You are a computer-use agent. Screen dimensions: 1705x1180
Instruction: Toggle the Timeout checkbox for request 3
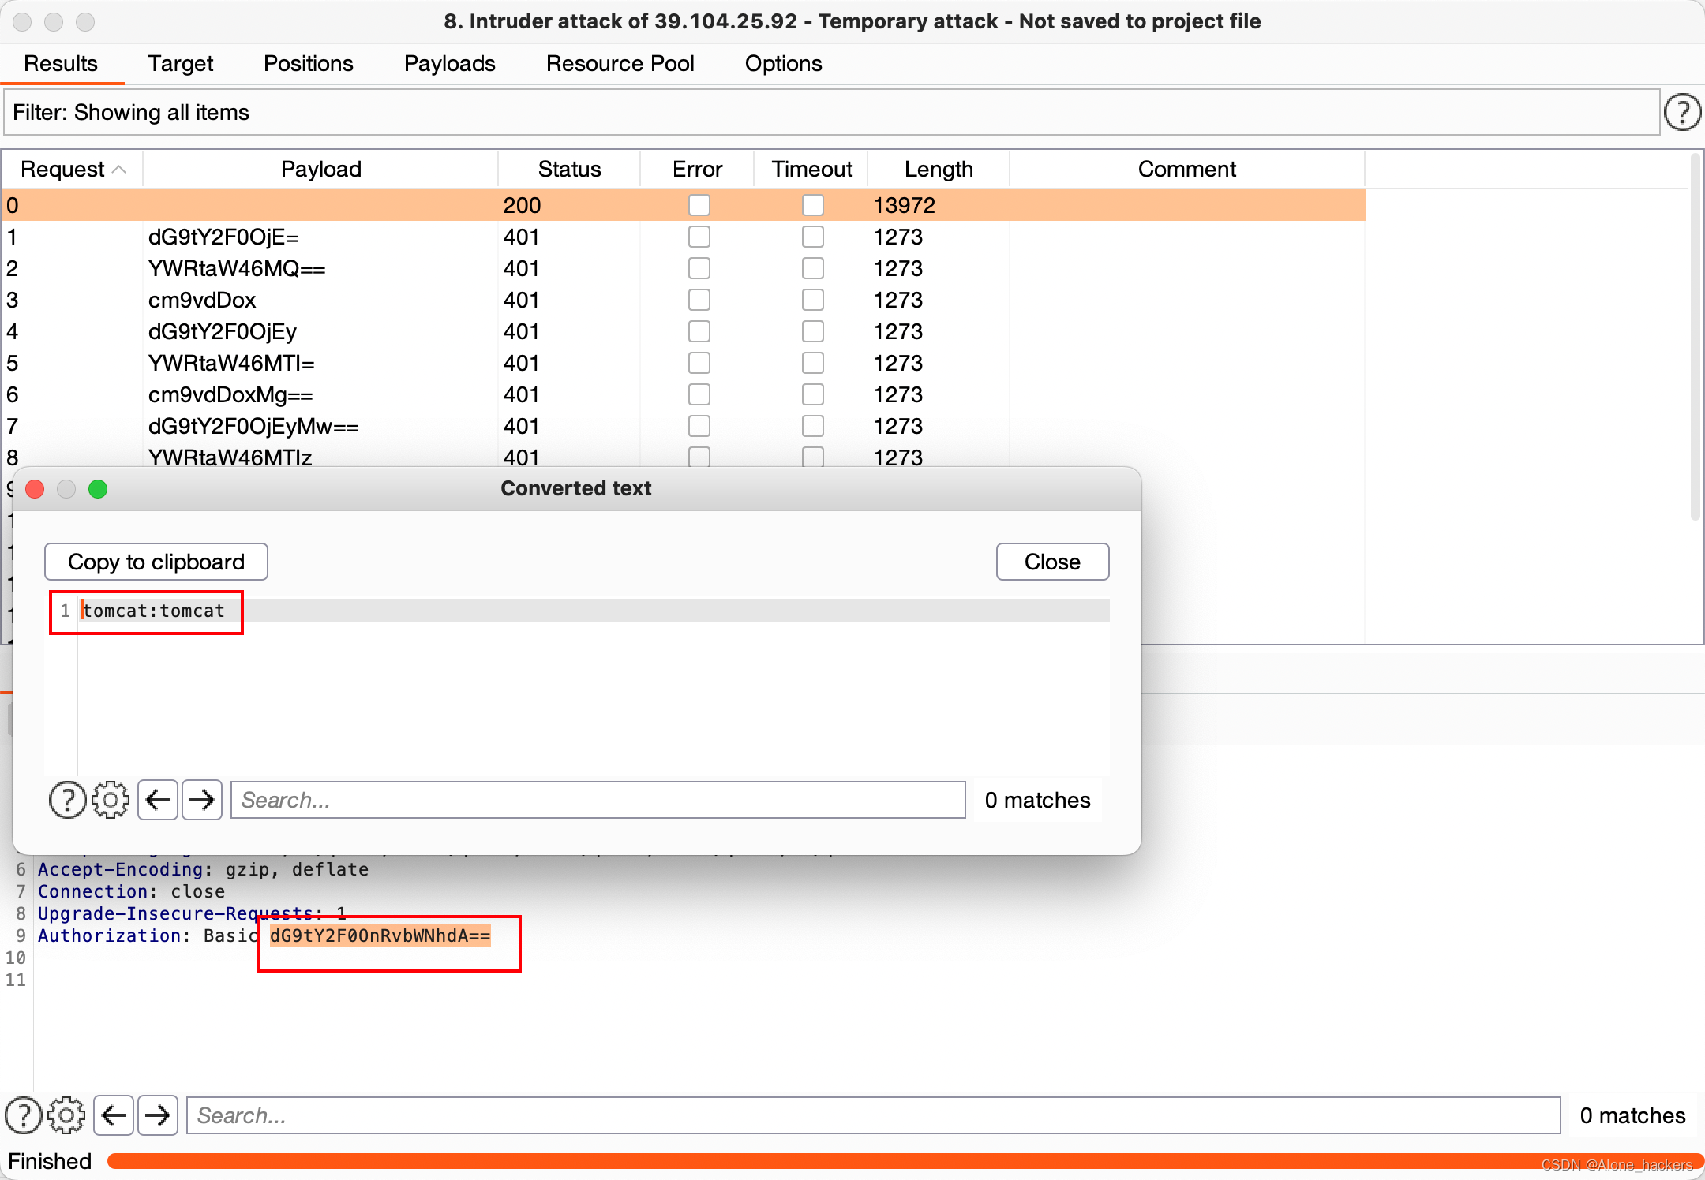[812, 300]
